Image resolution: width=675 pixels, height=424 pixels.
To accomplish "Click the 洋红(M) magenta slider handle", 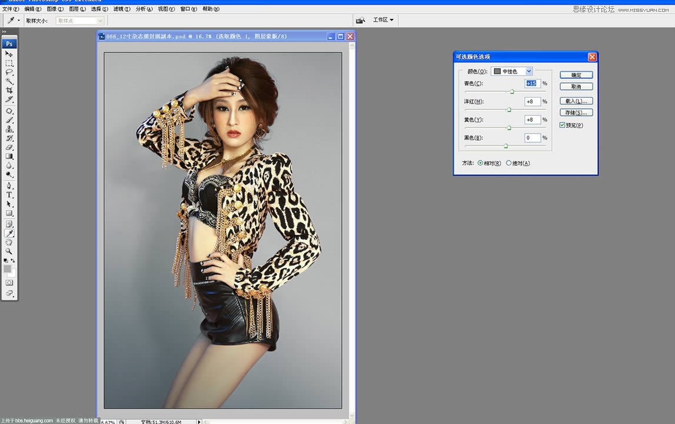I will point(509,109).
